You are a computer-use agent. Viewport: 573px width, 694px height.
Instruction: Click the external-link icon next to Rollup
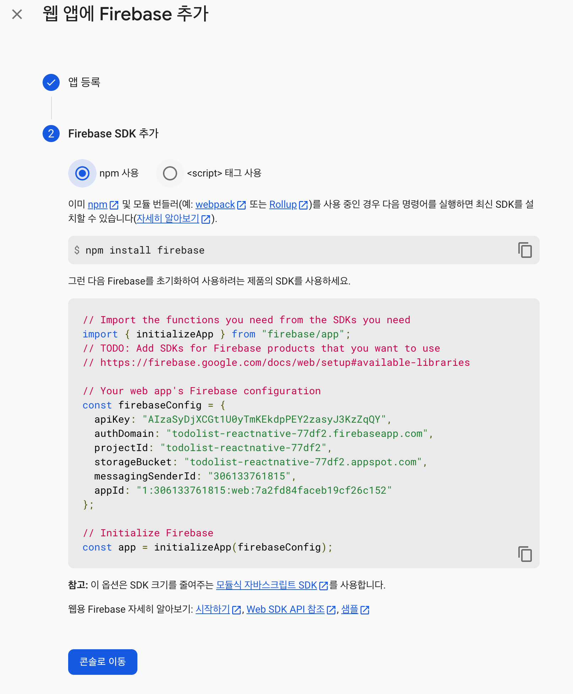303,205
